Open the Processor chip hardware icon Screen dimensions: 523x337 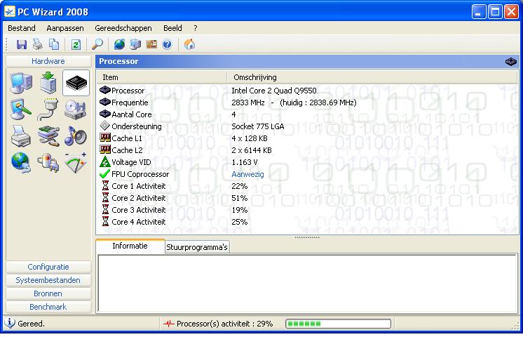(x=76, y=84)
